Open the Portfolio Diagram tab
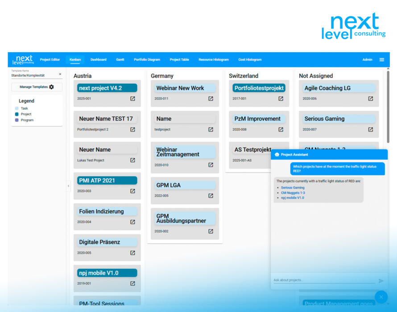Image resolution: width=397 pixels, height=312 pixels. pyautogui.click(x=147, y=60)
